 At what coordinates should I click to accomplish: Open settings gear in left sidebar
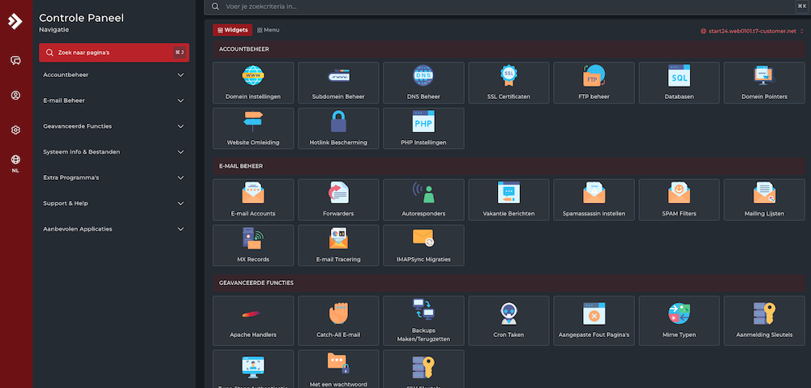click(x=15, y=130)
